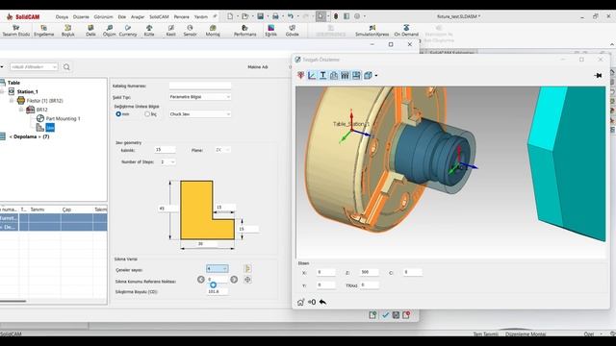This screenshot has width=616, height=346.
Task: Open the filter dropdown above tree
Action: 34,67
